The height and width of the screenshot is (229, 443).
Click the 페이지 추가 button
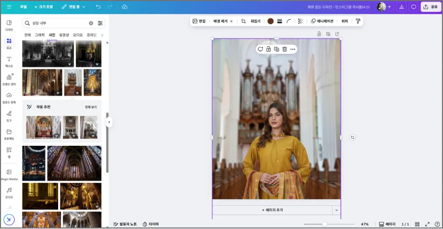(272, 210)
